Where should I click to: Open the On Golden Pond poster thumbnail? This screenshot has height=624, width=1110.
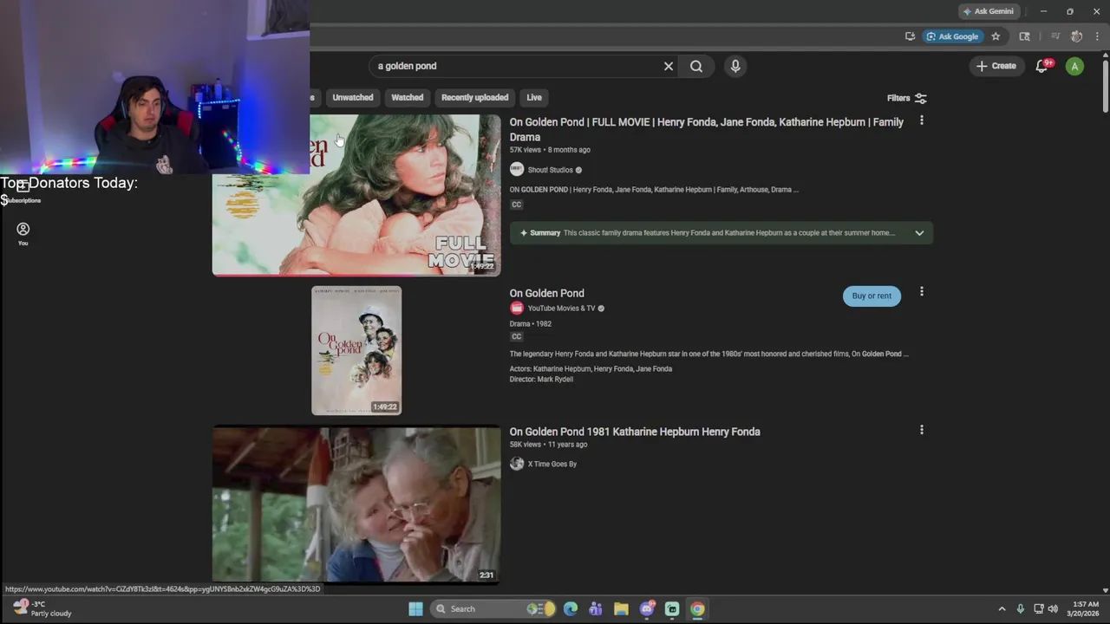(356, 350)
